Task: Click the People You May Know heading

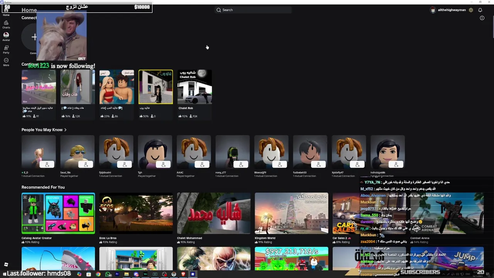Action: tap(42, 130)
